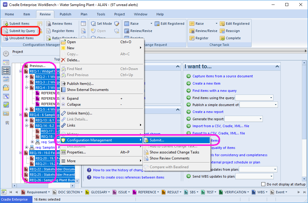
Task: Choose Delete... in context menu
Action: 102,60
